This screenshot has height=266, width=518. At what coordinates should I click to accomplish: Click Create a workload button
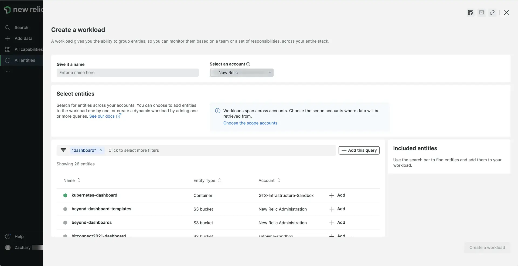(487, 248)
